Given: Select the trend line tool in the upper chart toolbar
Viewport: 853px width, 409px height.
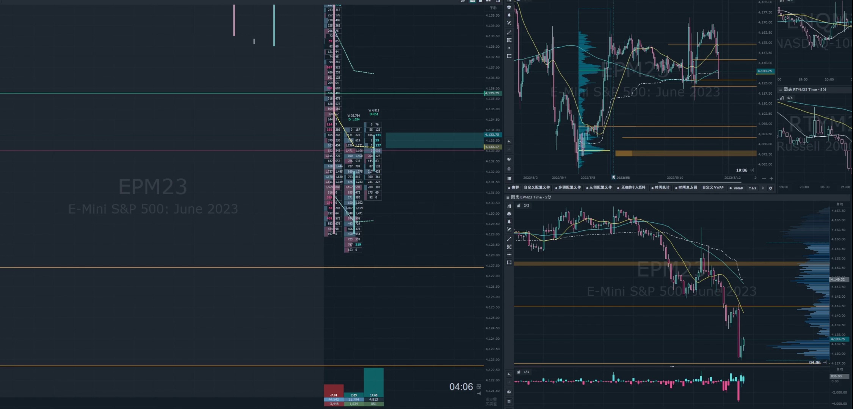Looking at the screenshot, I should (509, 32).
